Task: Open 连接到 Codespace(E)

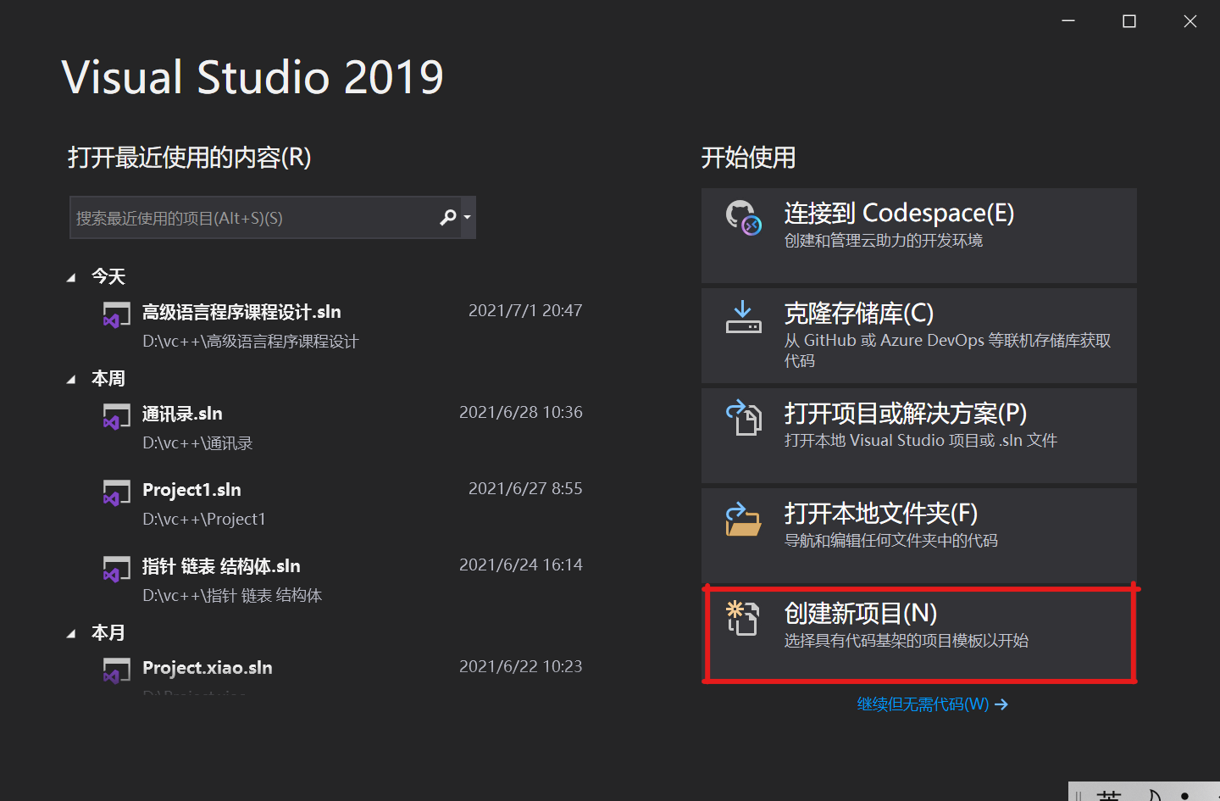Action: 918,236
